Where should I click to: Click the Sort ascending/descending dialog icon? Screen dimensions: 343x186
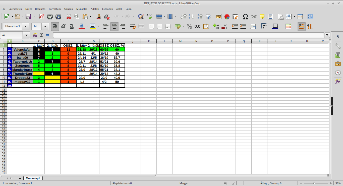[x=184, y=17]
